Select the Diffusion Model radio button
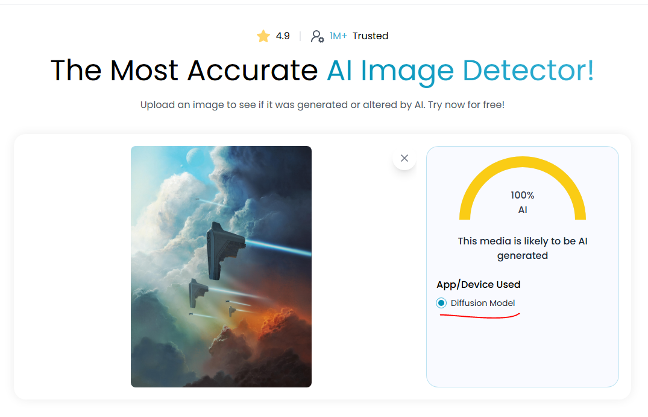This screenshot has width=648, height=417. (441, 303)
